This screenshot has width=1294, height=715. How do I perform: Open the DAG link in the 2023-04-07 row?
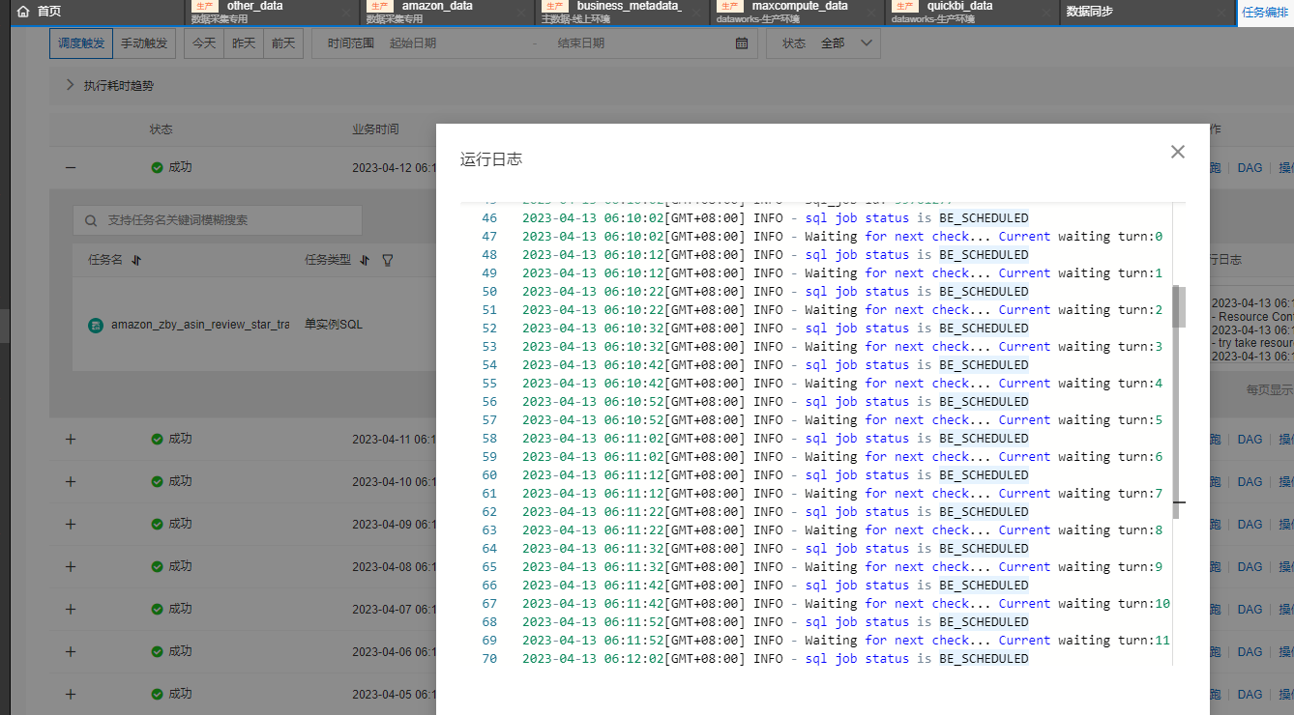pyautogui.click(x=1250, y=609)
